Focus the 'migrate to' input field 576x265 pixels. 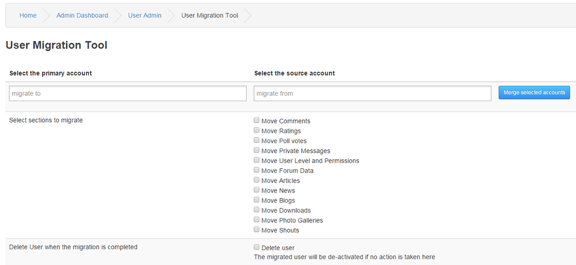[x=128, y=93]
